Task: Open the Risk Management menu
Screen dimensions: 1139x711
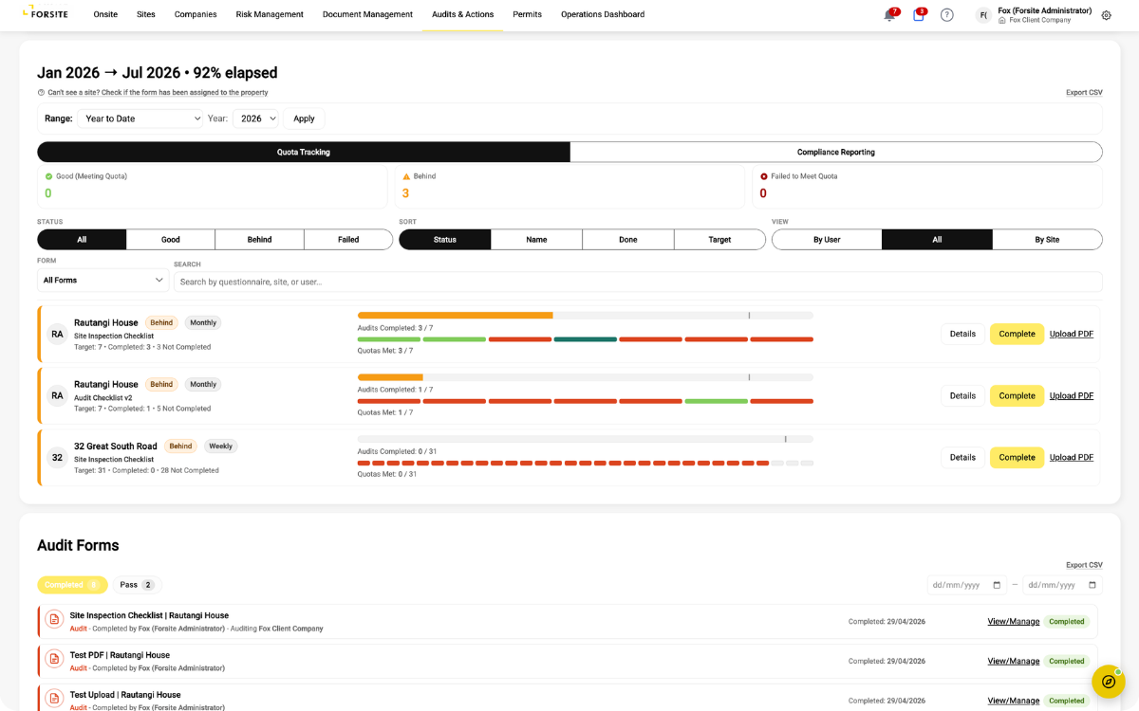Action: click(270, 14)
